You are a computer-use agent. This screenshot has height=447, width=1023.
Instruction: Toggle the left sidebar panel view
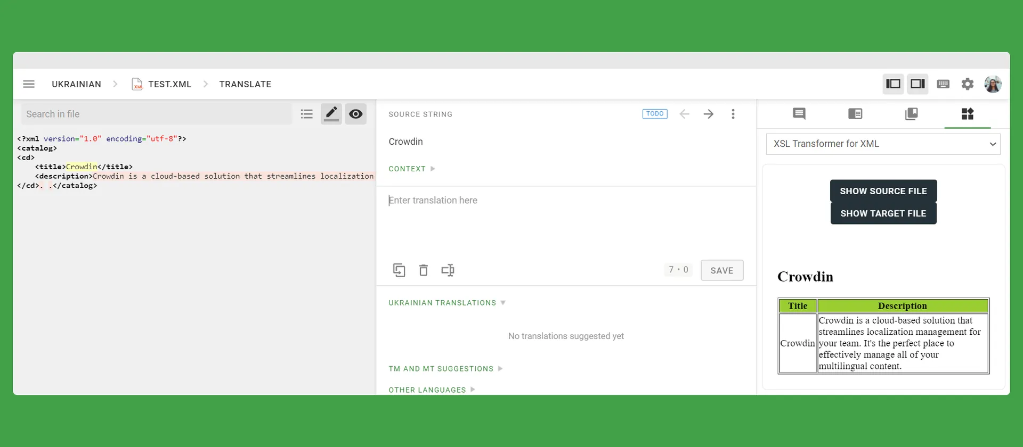pos(893,84)
